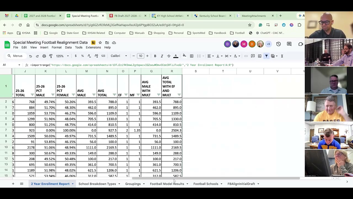Increase font size with plus
353x199 pixels.
(x=147, y=56)
